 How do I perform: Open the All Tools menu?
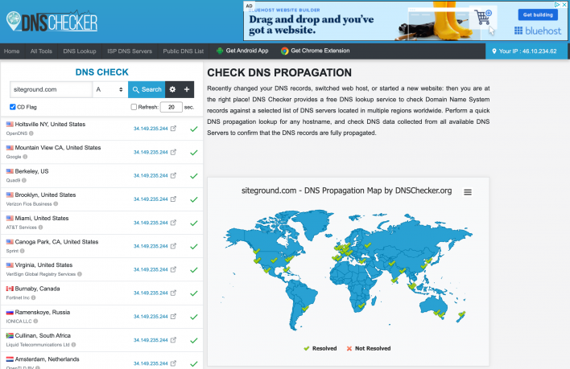point(41,51)
